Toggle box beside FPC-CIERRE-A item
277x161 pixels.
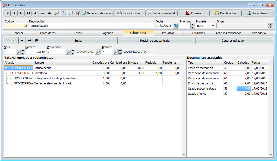click(11, 83)
